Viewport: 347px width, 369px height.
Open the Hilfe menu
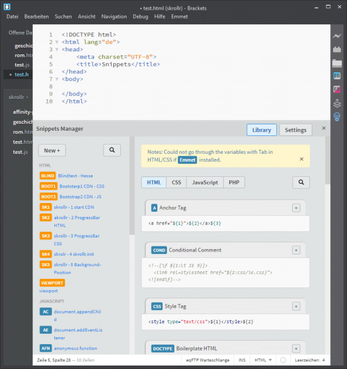160,17
